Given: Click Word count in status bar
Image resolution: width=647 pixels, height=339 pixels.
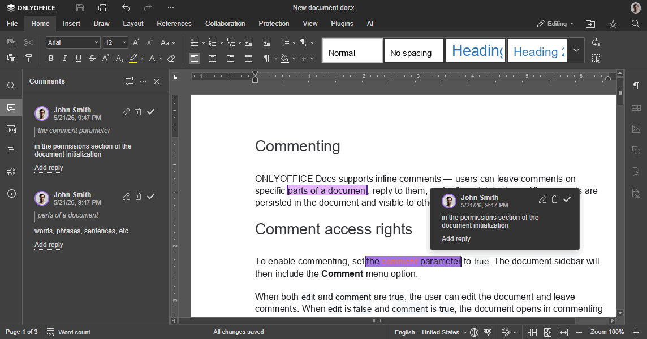Looking at the screenshot, I should (x=68, y=332).
